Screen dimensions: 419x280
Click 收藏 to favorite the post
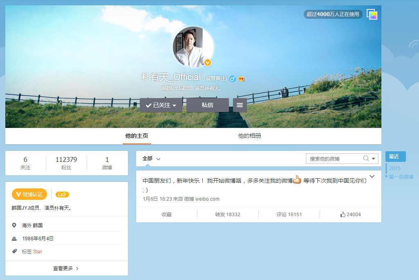[x=166, y=215]
